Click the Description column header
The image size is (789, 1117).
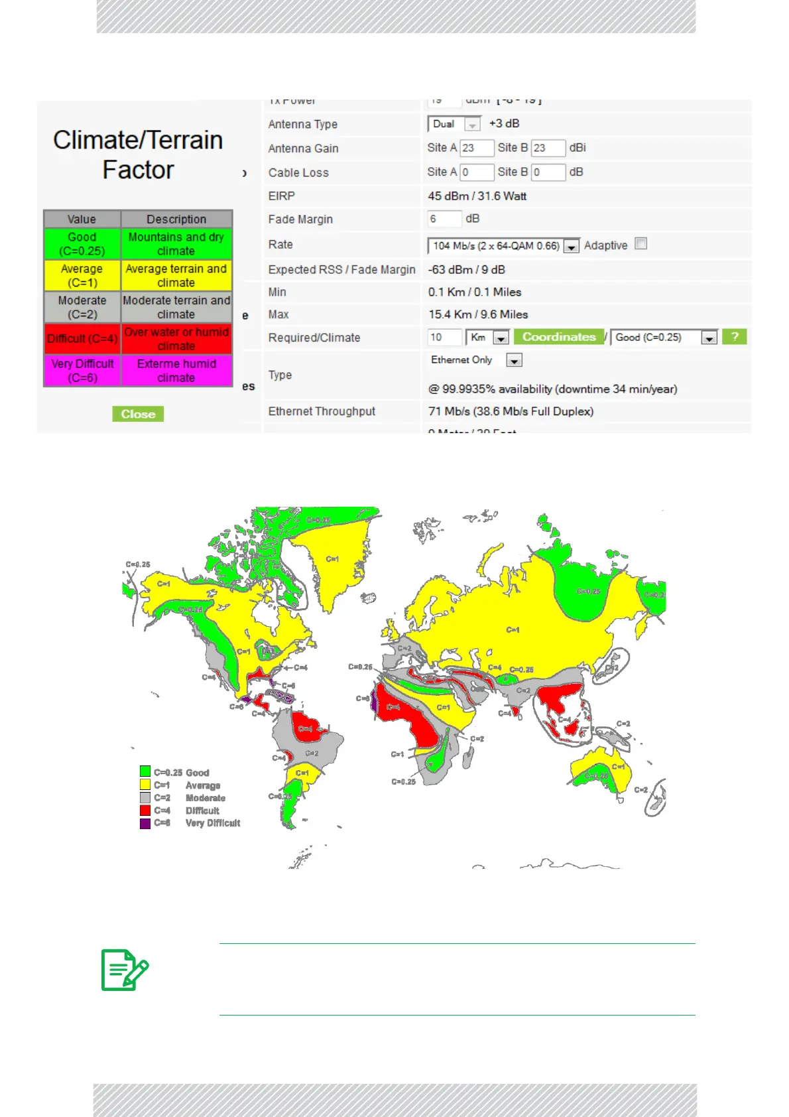176,219
